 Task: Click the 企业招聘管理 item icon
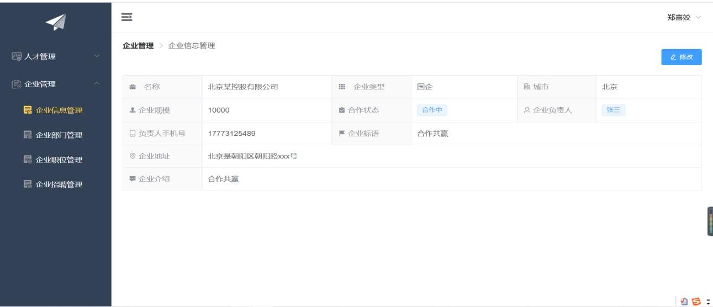pyautogui.click(x=28, y=184)
